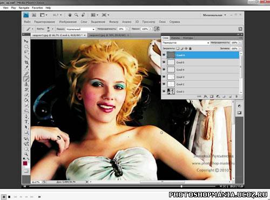270x200 pixels.
Task: Open the collapsed adjustments panel icon
Action: pyautogui.click(x=239, y=106)
